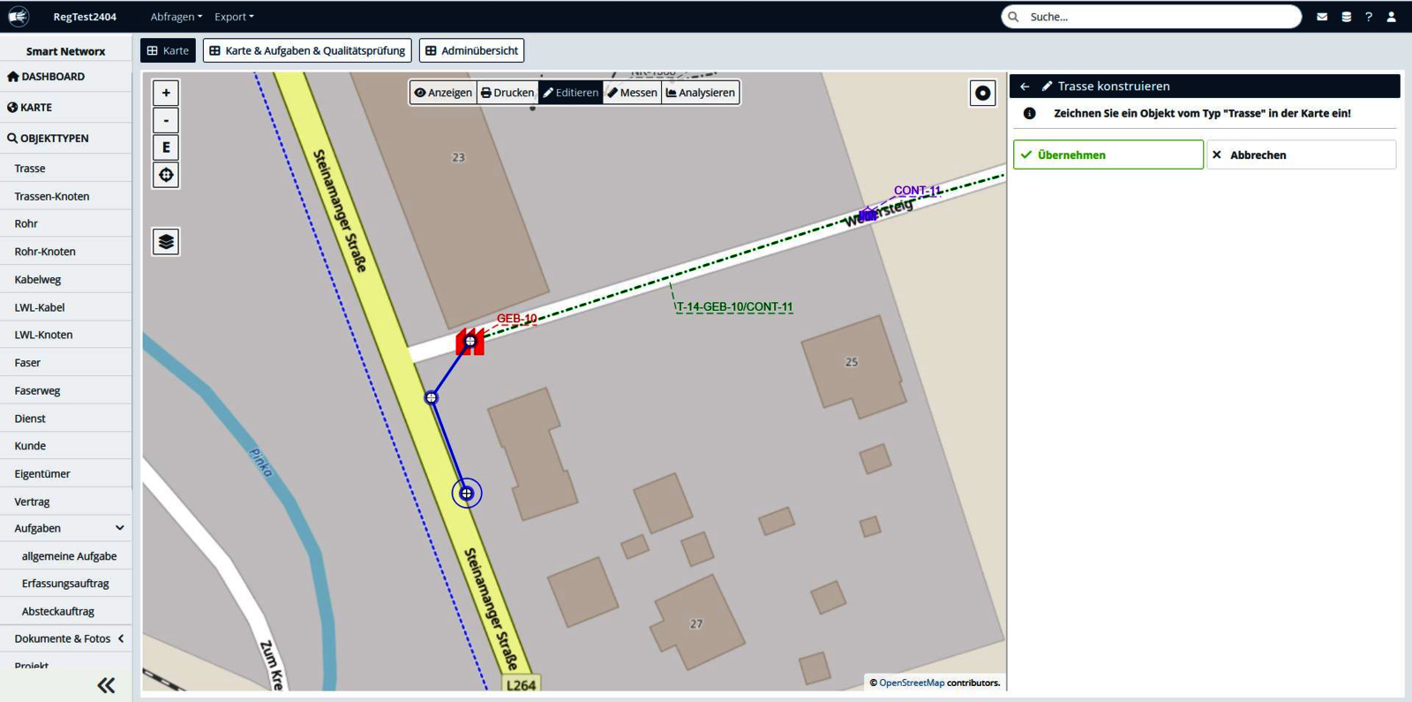The image size is (1412, 702).
Task: Select LWL-Kabel object type
Action: (66, 307)
